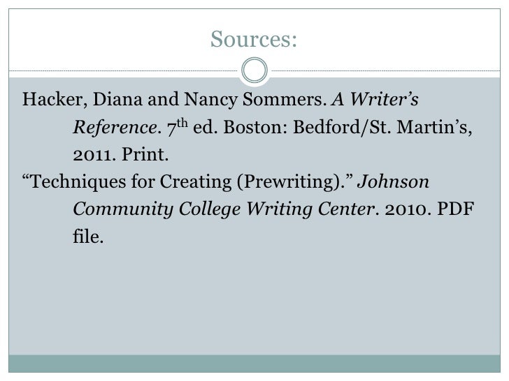
Task: Select the "Sources:" slide title
Action: [254, 39]
